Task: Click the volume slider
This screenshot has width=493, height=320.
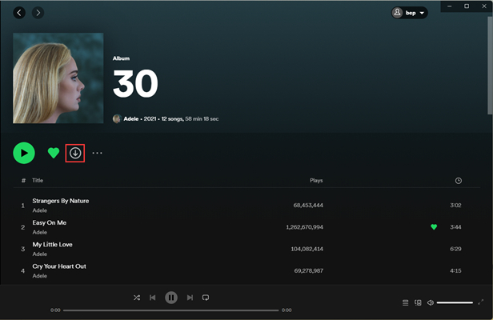Action: tap(455, 302)
